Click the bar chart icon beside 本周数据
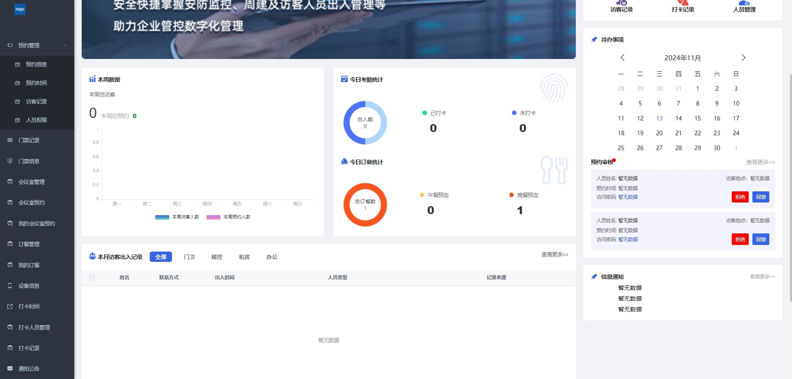The image size is (792, 379). (x=92, y=79)
